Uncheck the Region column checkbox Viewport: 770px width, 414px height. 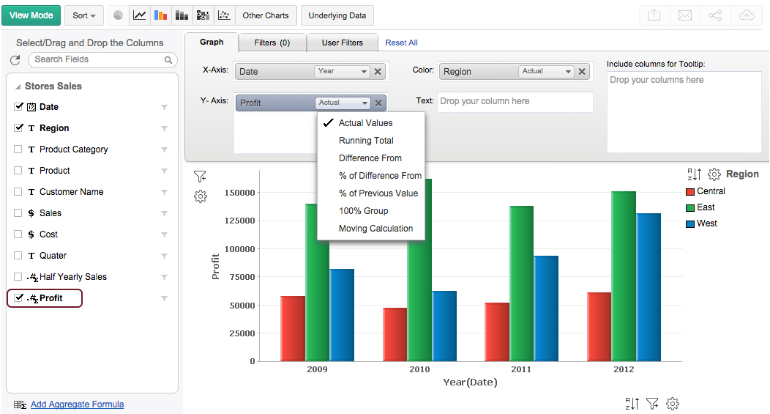click(x=18, y=127)
